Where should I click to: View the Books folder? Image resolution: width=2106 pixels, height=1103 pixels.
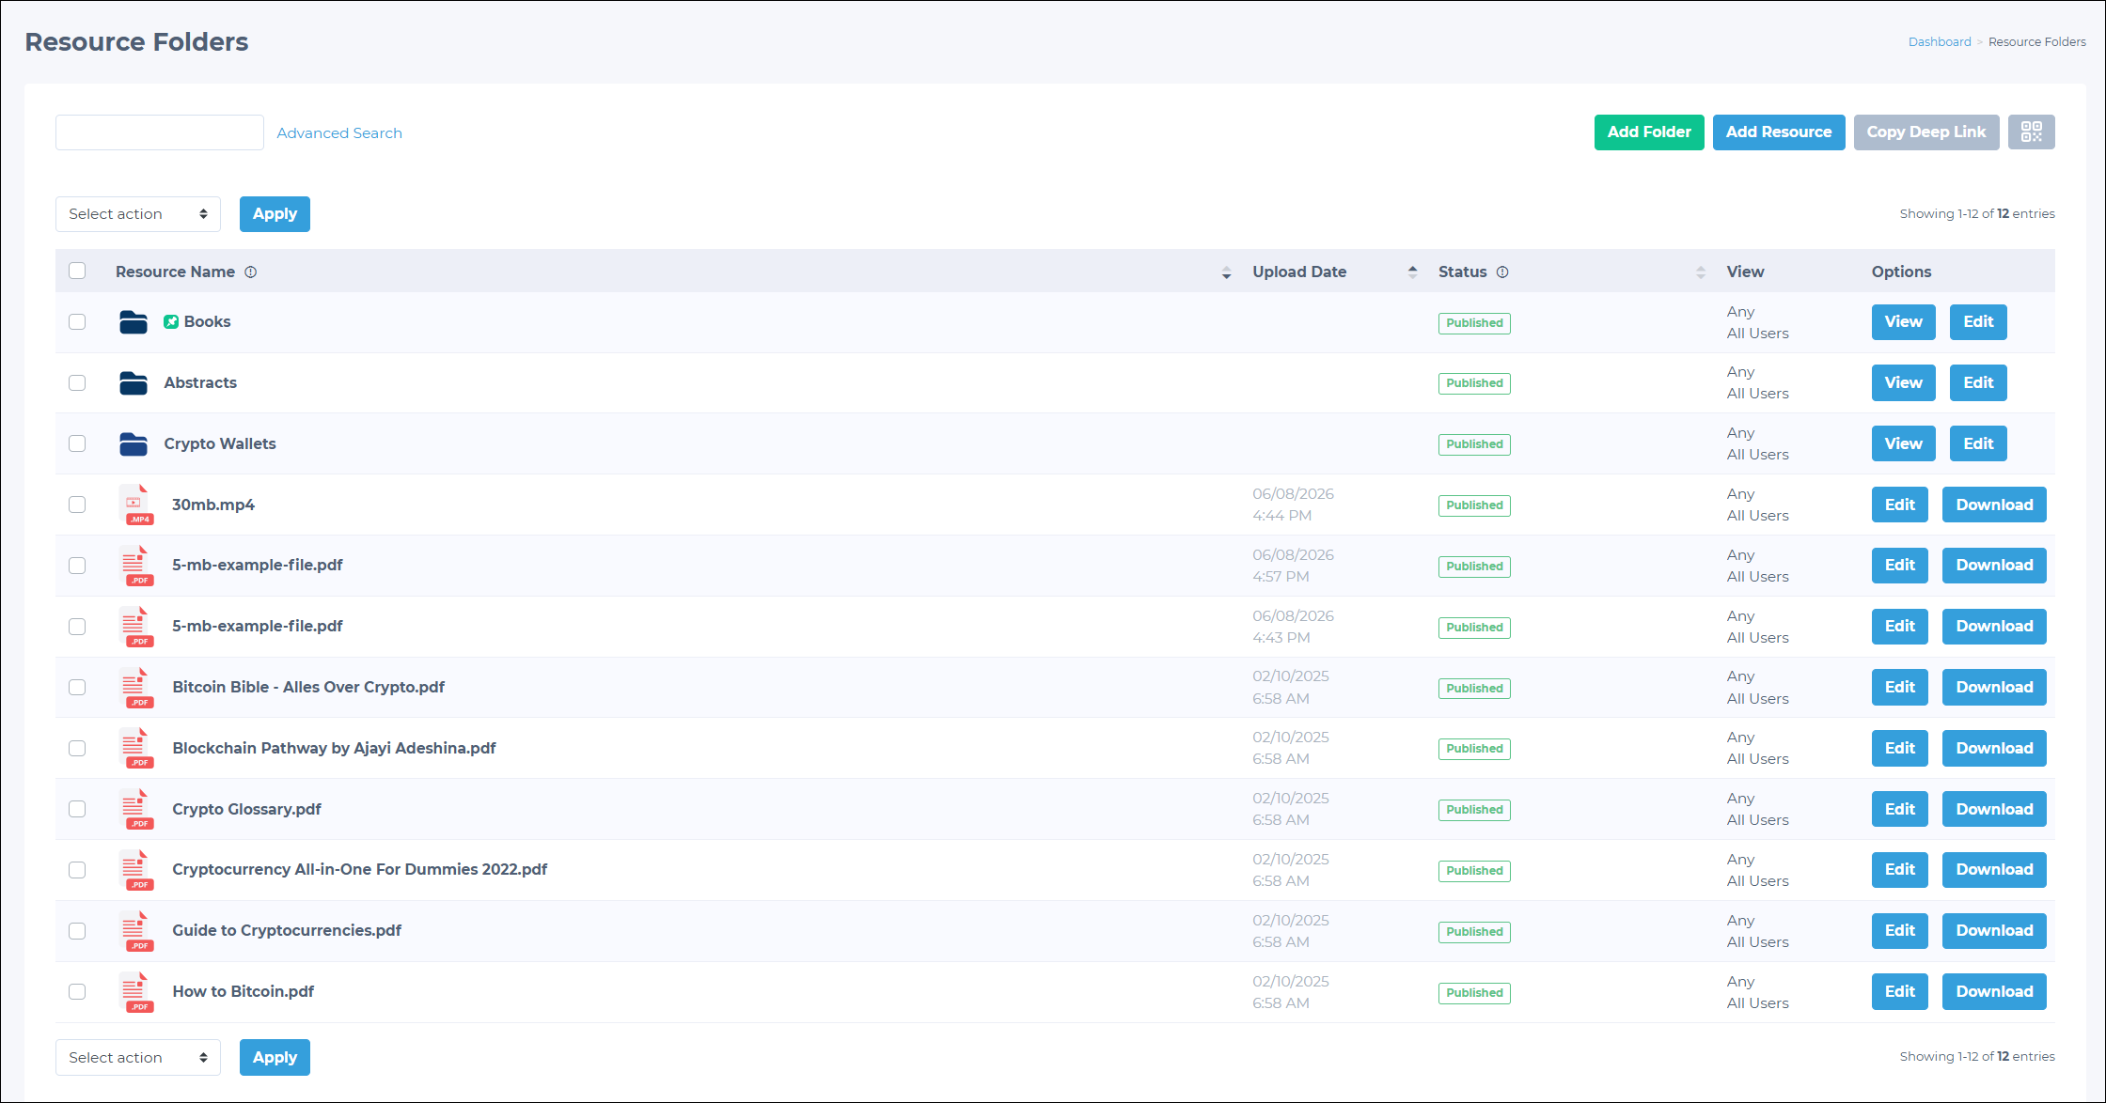coord(1904,322)
